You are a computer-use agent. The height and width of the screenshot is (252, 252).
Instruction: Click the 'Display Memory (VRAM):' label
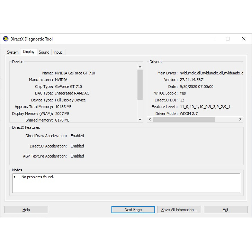click(33, 114)
